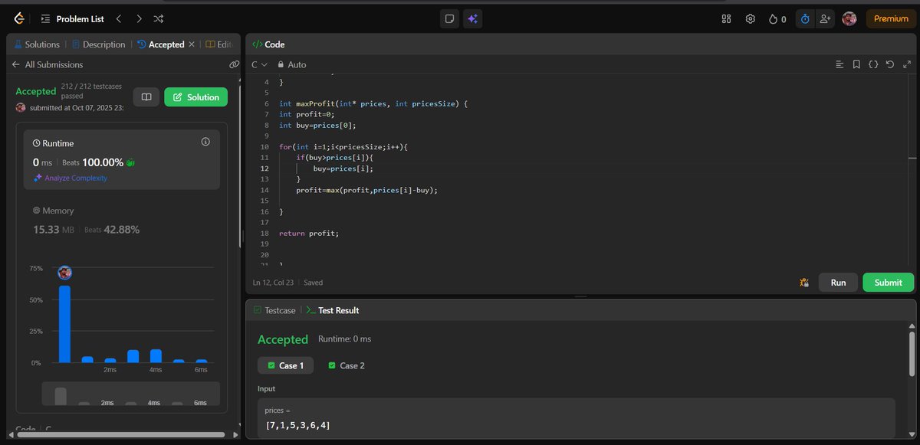Viewport: 920px width, 445px height.
Task: Click the Auto lock setting
Action: [x=292, y=65]
